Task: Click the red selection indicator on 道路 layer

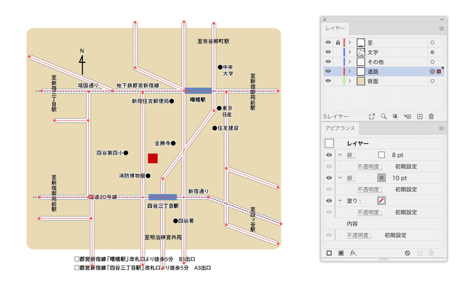Action: pos(439,71)
